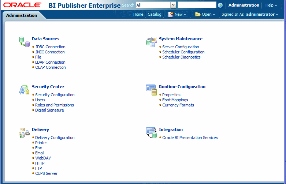
Task: Open the Help menu
Action: click(x=271, y=5)
